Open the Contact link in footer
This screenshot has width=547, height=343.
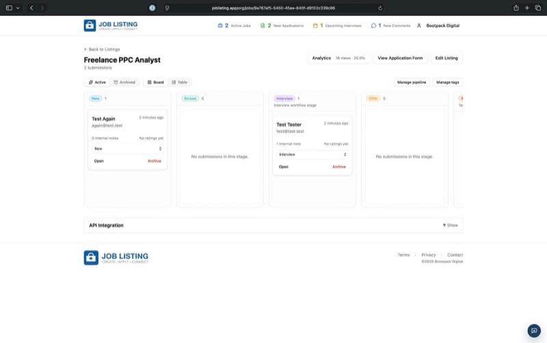(x=455, y=255)
